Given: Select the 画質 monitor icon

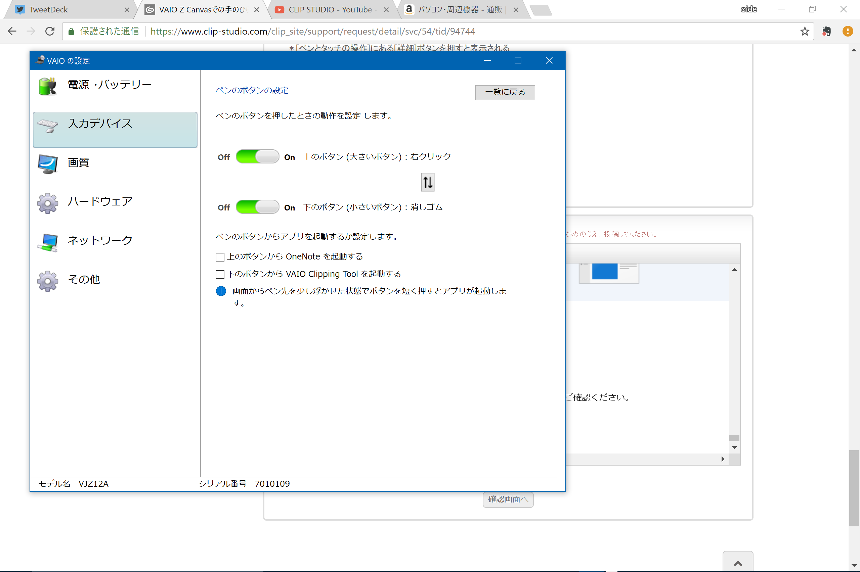Looking at the screenshot, I should coord(47,164).
